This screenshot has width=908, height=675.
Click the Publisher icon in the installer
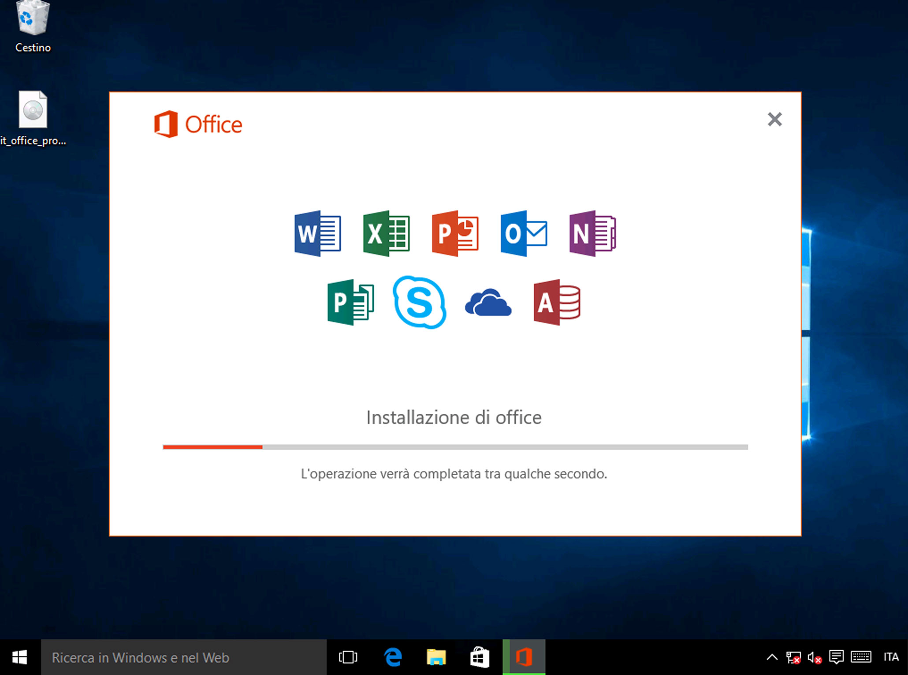point(351,302)
